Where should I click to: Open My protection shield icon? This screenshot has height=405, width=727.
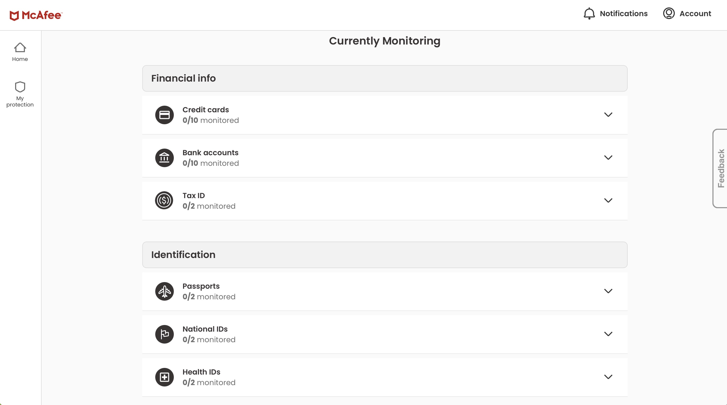[20, 87]
